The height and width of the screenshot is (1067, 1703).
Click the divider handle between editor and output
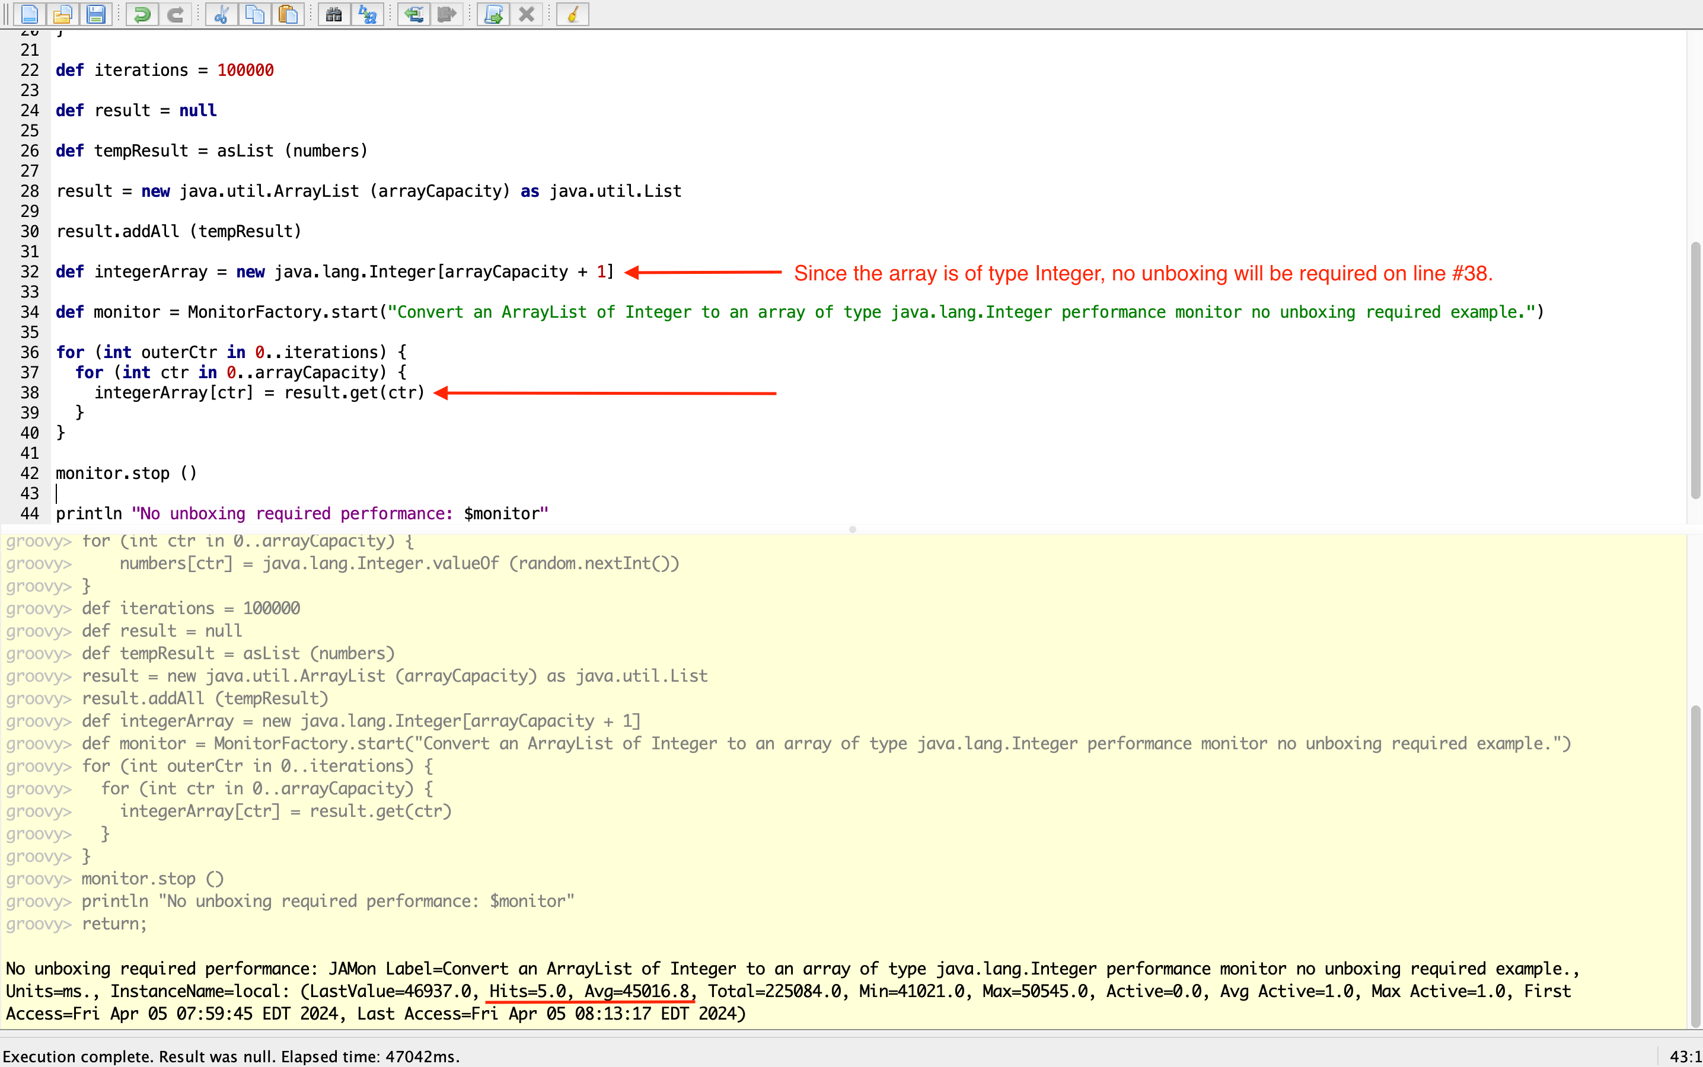853,529
